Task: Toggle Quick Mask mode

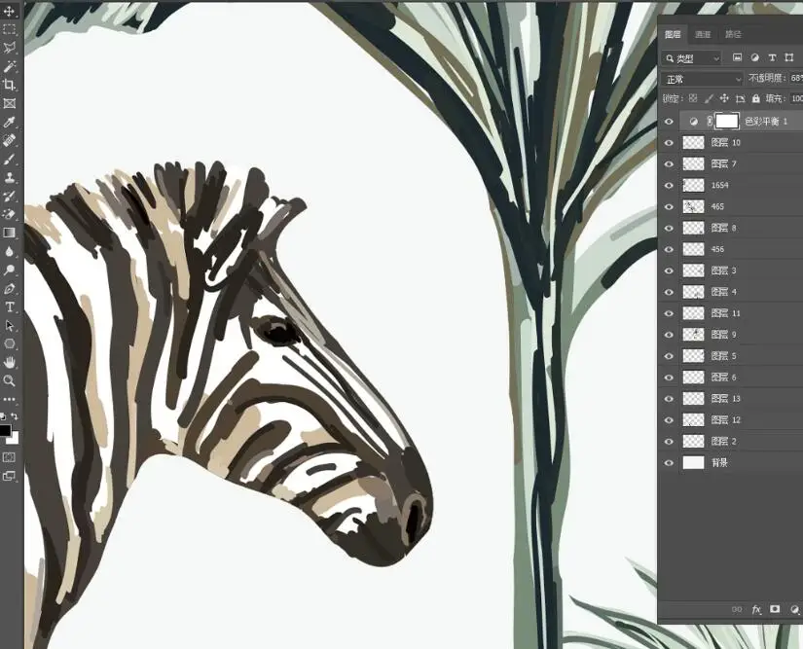Action: [9, 457]
